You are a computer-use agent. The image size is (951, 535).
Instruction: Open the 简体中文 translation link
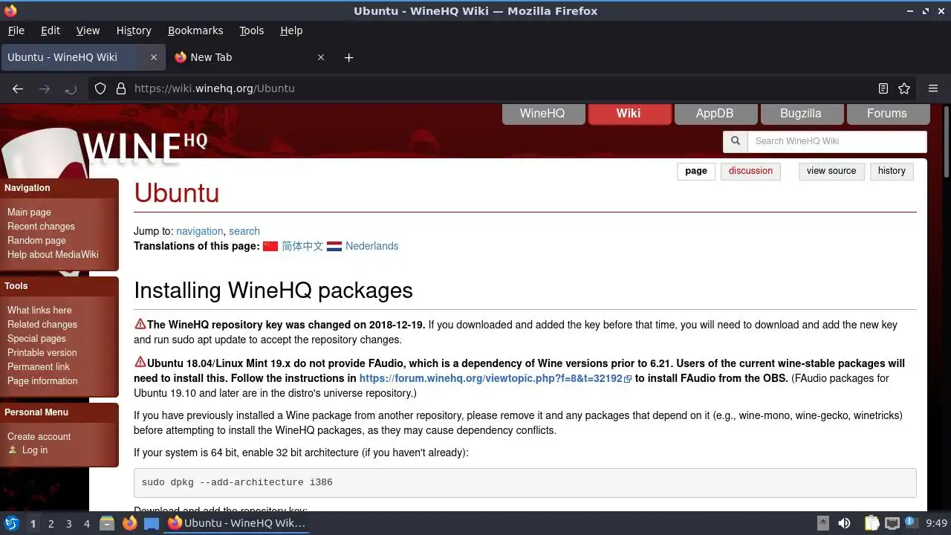point(302,246)
